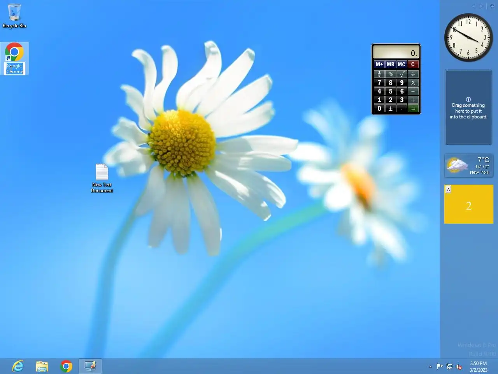Click calculator digit 5 key

click(x=391, y=91)
